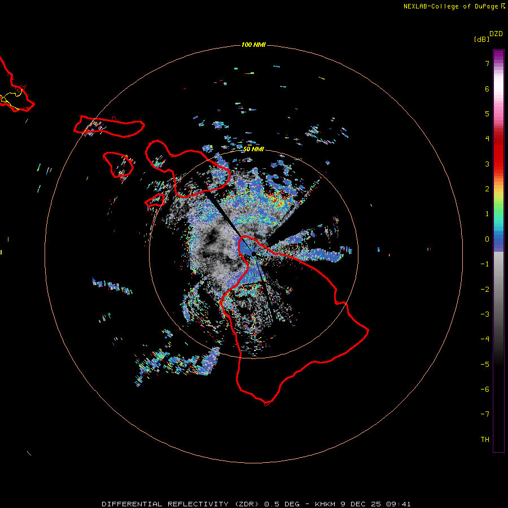Click the -6 value on color scale

(x=485, y=389)
